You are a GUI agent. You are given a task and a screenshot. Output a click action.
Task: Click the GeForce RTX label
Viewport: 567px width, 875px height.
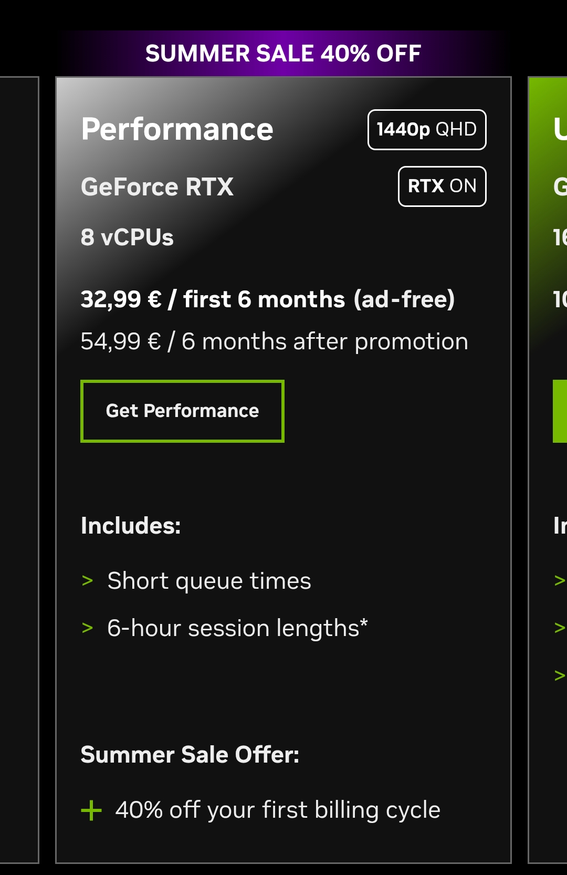pyautogui.click(x=157, y=187)
